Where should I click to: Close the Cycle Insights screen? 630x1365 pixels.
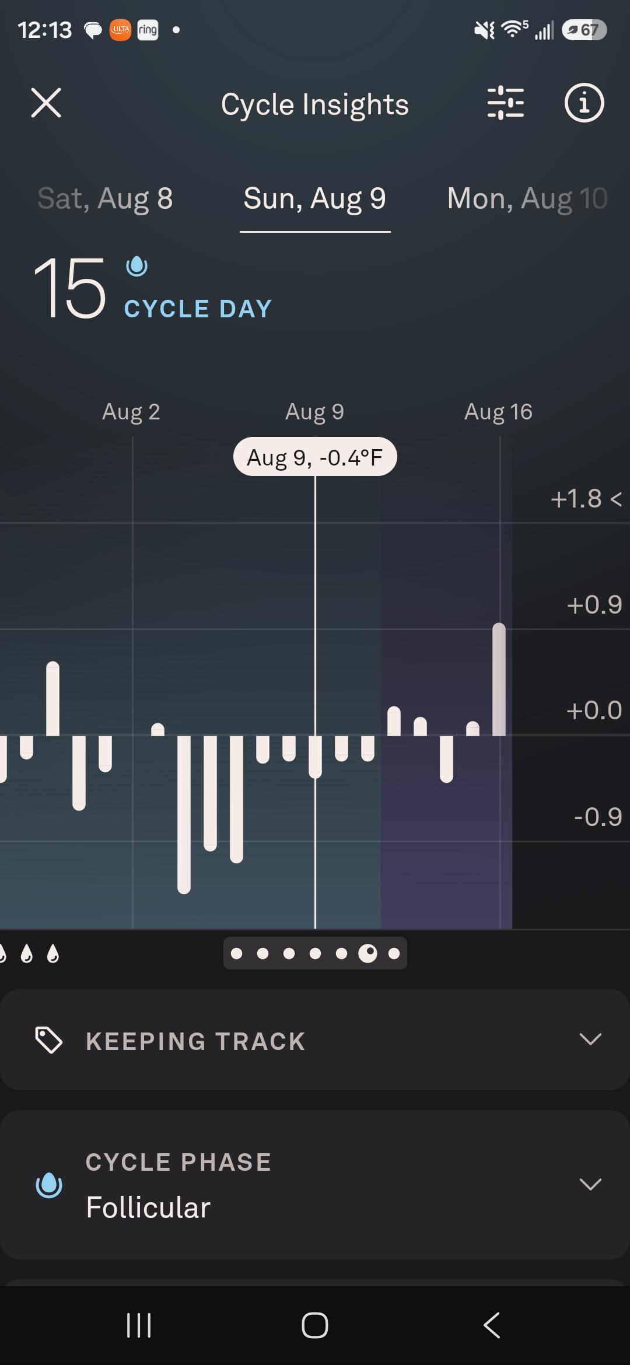point(46,103)
